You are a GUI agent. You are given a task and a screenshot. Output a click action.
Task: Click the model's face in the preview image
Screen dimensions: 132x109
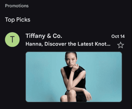coord(71,60)
